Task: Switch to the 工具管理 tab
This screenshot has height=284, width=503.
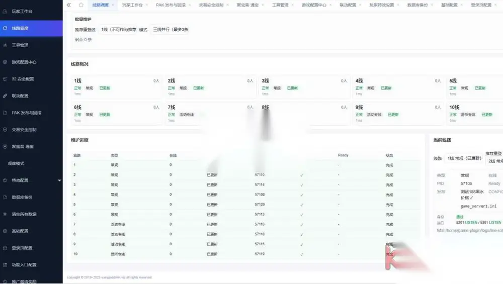Action: (x=280, y=5)
